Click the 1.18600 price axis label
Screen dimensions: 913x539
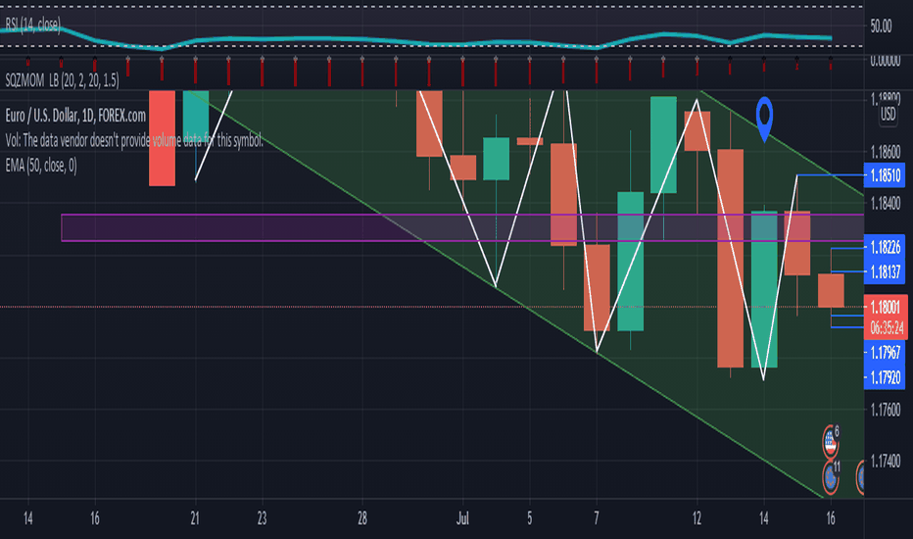[886, 153]
